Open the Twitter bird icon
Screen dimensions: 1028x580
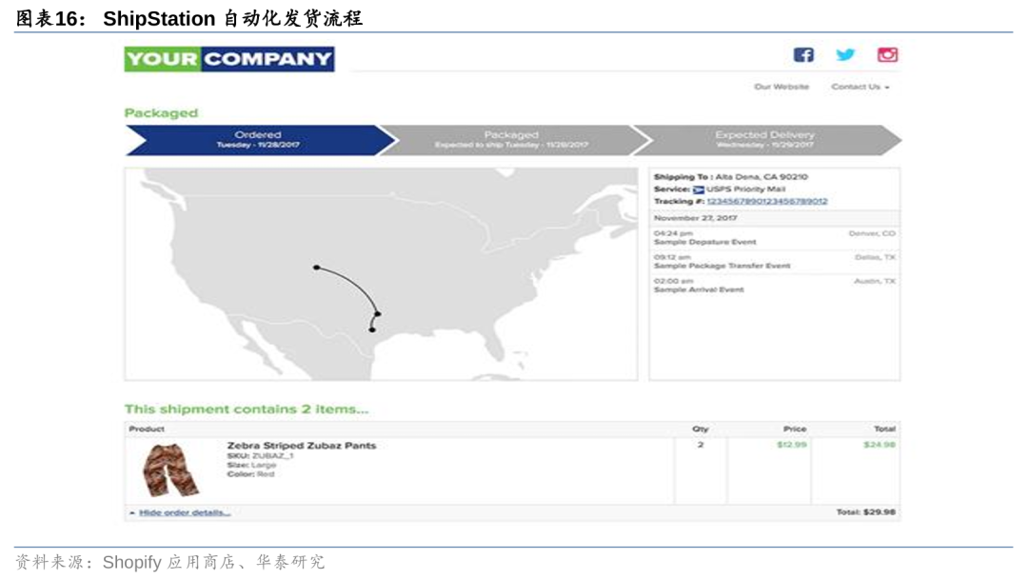click(845, 55)
